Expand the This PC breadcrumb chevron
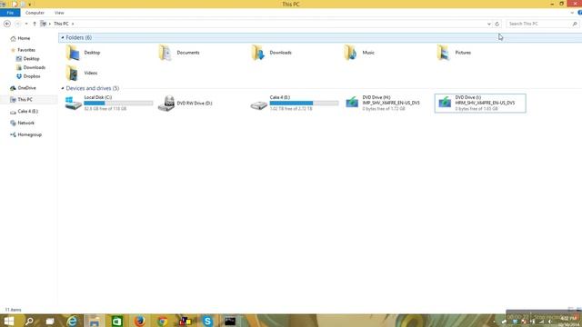 (73, 24)
